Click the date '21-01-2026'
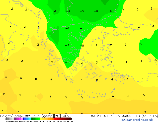The height and width of the screenshot is (122, 158). tap(108, 116)
